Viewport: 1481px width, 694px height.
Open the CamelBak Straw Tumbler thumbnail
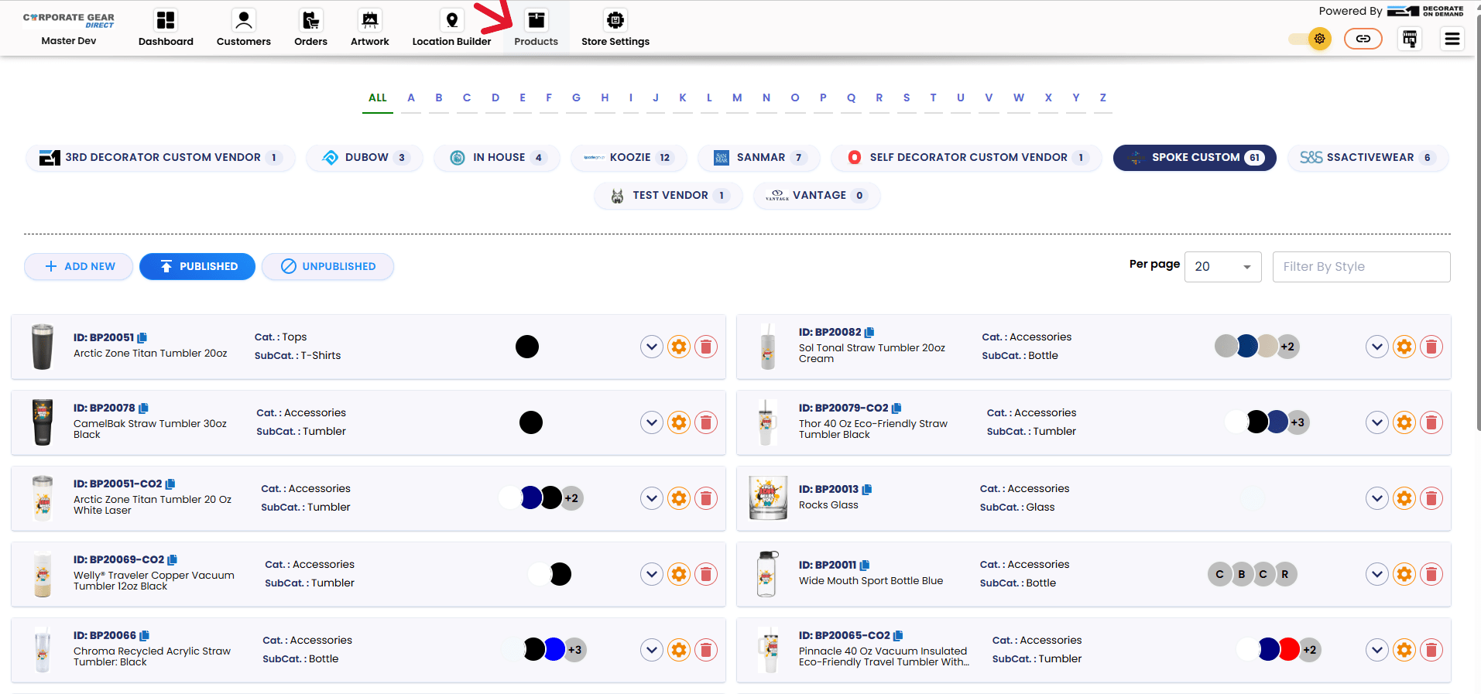tap(43, 422)
